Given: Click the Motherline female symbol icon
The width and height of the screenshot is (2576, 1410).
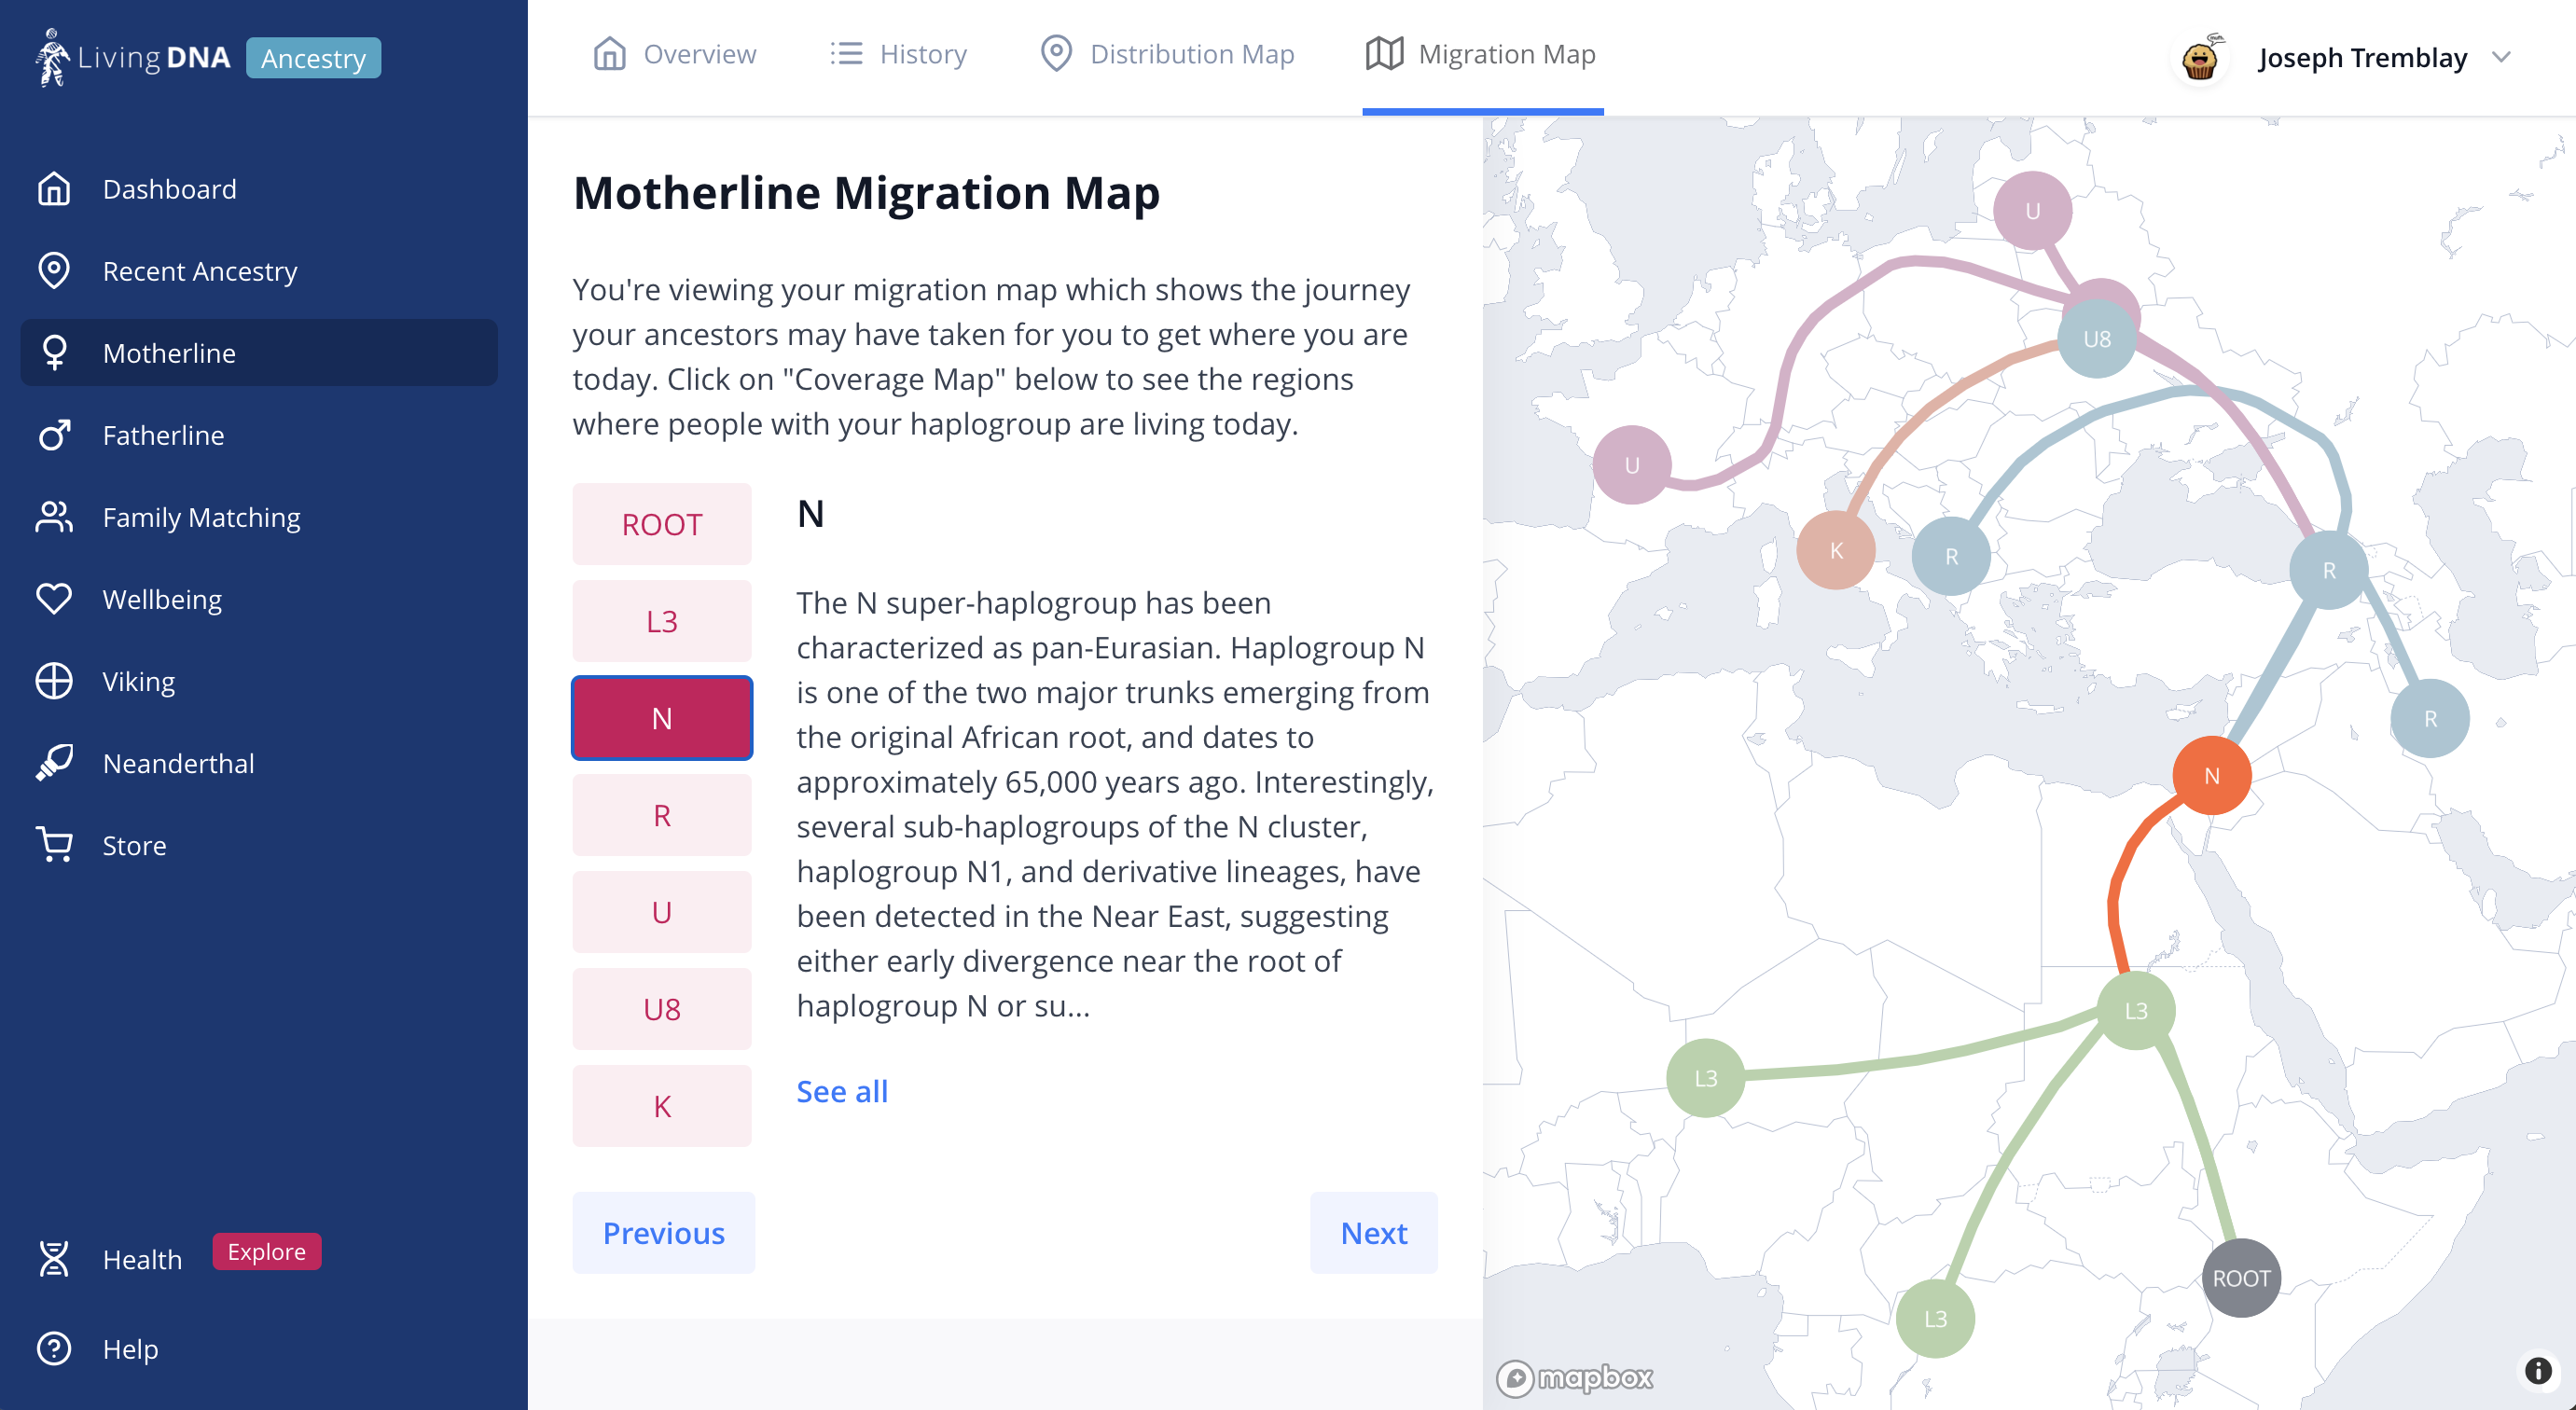Looking at the screenshot, I should [54, 352].
